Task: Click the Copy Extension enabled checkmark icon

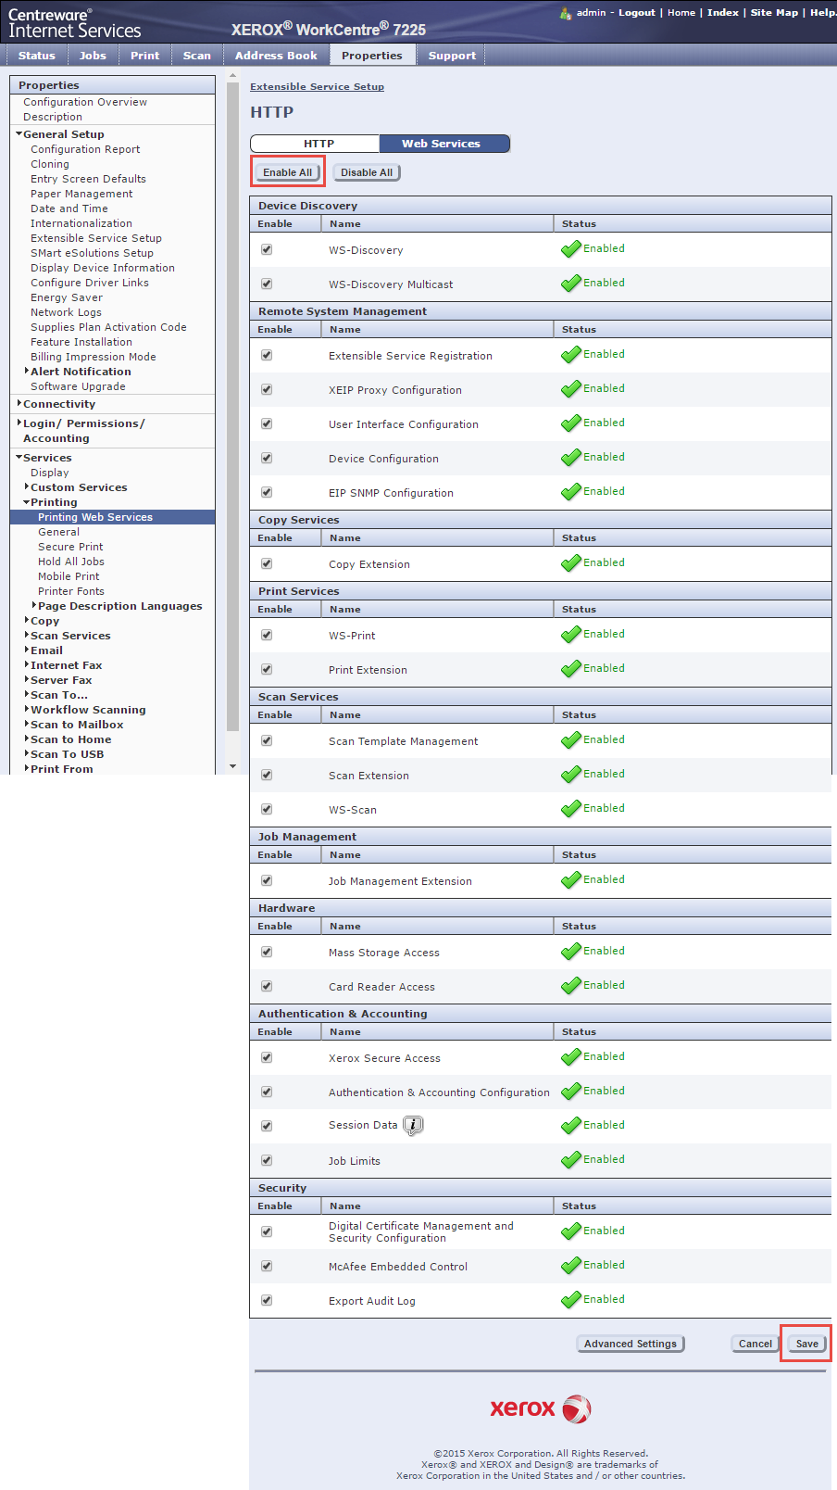Action: pyautogui.click(x=570, y=563)
